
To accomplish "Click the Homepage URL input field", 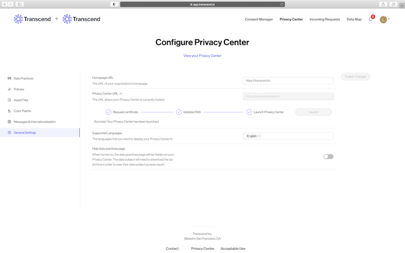I will coord(288,80).
